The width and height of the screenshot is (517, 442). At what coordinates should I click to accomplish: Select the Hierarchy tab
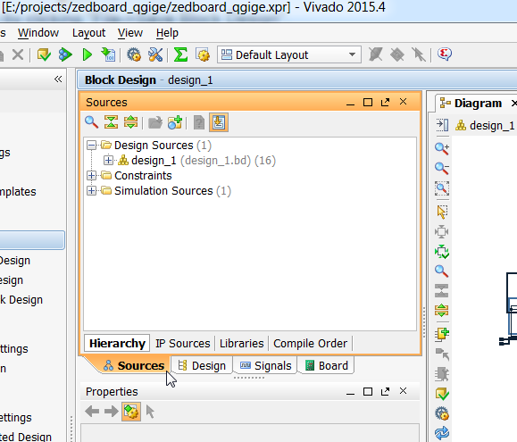click(x=117, y=344)
